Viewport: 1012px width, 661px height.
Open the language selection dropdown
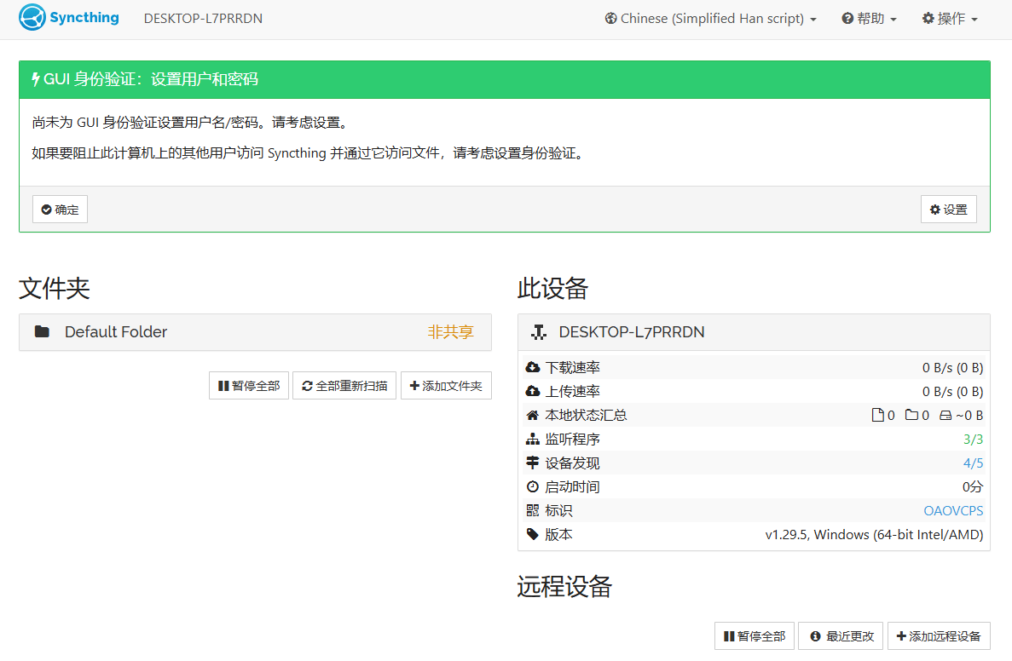point(710,18)
